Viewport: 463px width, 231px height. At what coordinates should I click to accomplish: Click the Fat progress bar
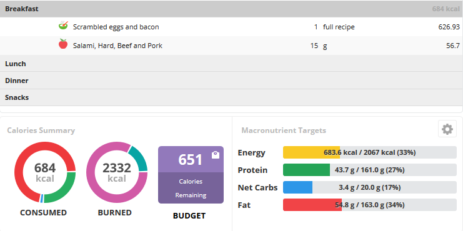[x=370, y=205]
